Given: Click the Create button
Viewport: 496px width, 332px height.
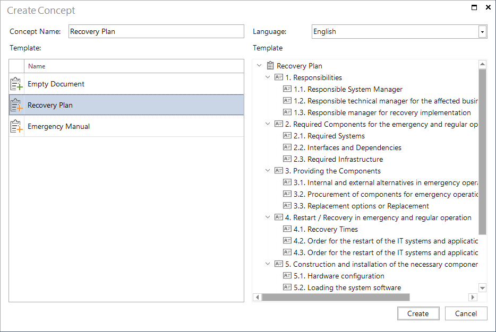Looking at the screenshot, I should click(x=418, y=313).
